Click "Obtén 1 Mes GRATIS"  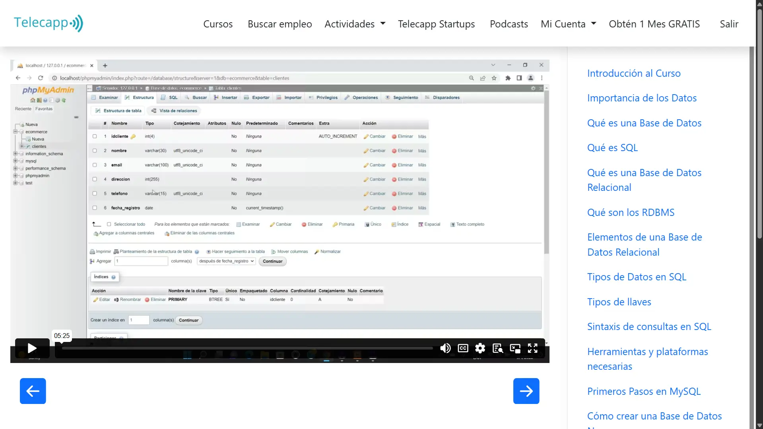tap(654, 23)
